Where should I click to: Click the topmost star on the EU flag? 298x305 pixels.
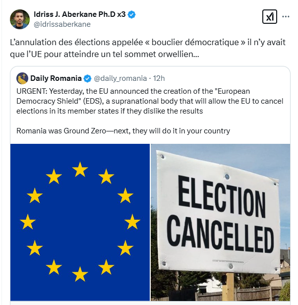coord(80,170)
